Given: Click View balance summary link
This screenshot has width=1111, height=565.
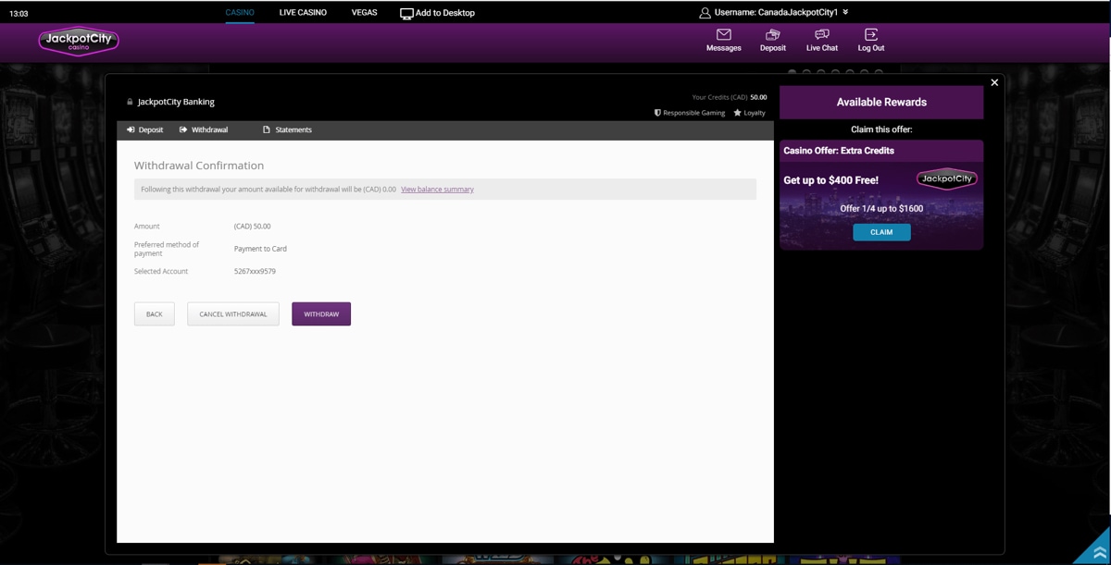Looking at the screenshot, I should coord(437,189).
